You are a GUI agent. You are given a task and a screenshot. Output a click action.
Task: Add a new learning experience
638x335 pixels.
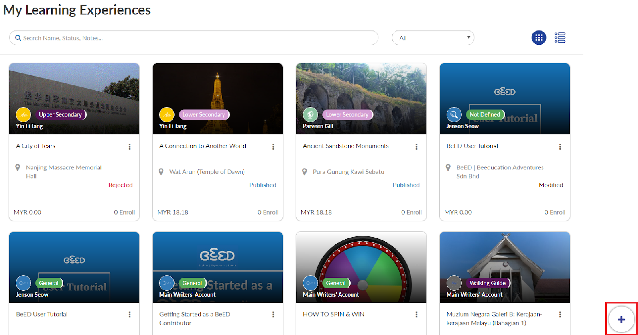(x=621, y=319)
